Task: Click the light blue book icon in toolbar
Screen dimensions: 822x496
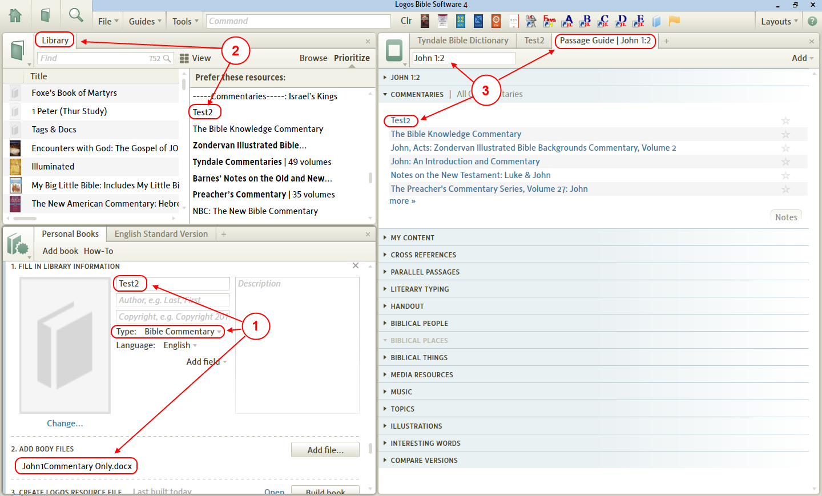Action: (x=656, y=21)
